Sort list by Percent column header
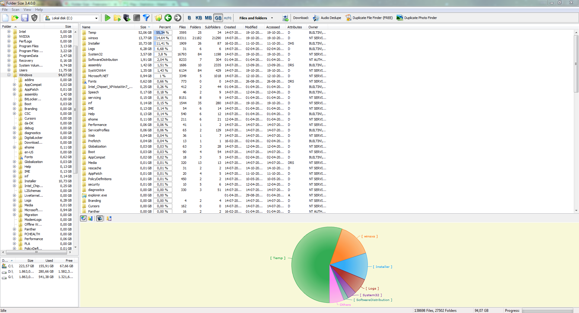579x313 pixels. tap(165, 27)
